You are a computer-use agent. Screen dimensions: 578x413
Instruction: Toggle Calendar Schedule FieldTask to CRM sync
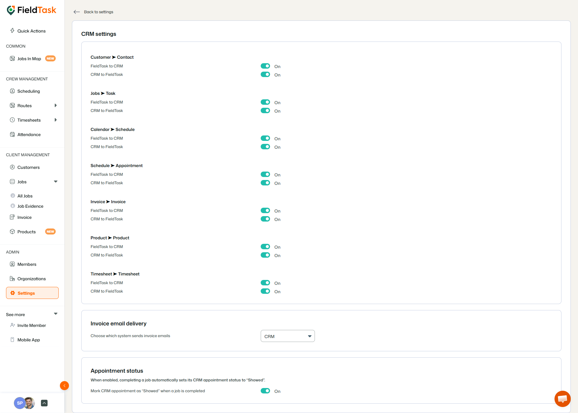click(265, 138)
